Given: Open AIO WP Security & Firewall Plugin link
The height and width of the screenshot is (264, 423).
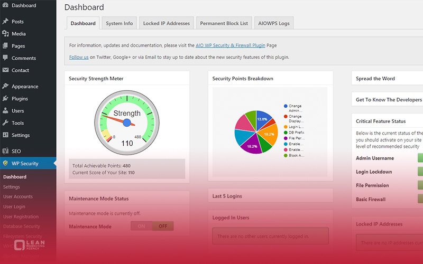Looking at the screenshot, I should pos(231,45).
